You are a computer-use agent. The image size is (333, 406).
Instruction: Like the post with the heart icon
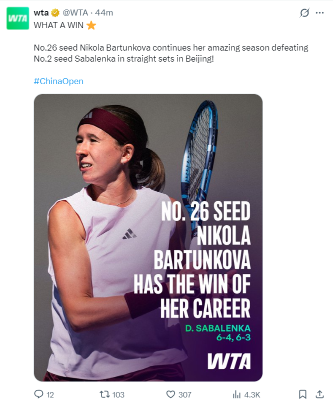click(x=170, y=394)
